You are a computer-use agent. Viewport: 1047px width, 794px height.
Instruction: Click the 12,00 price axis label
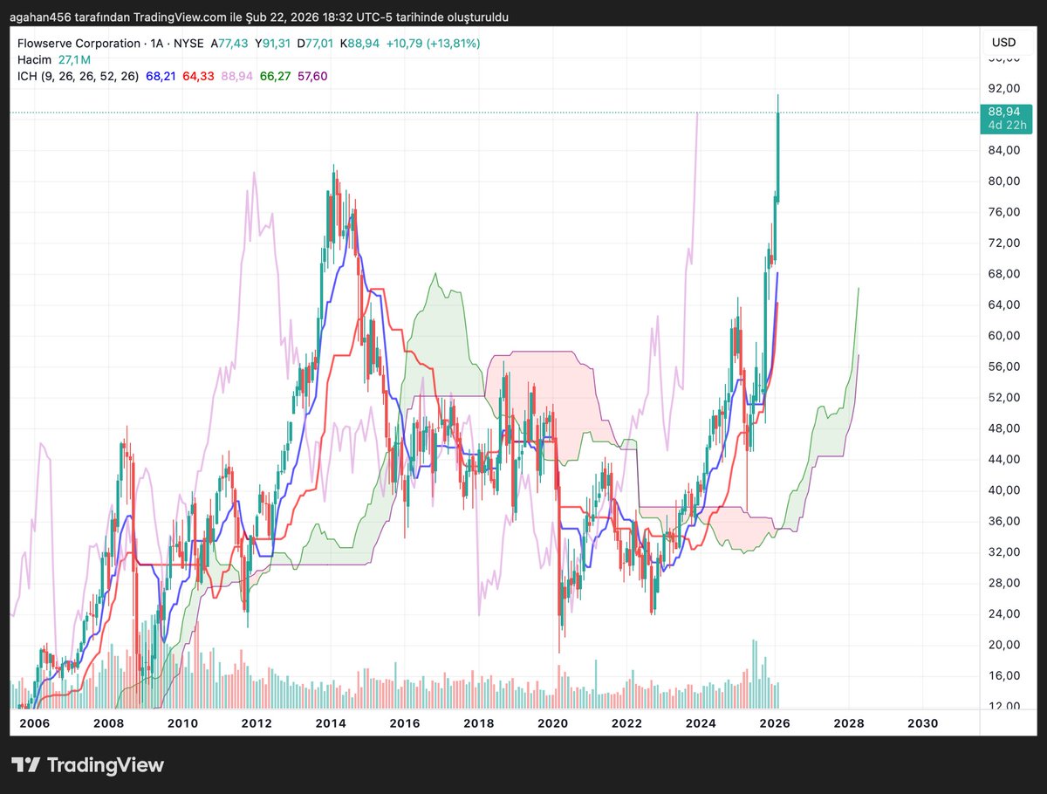click(x=1003, y=706)
